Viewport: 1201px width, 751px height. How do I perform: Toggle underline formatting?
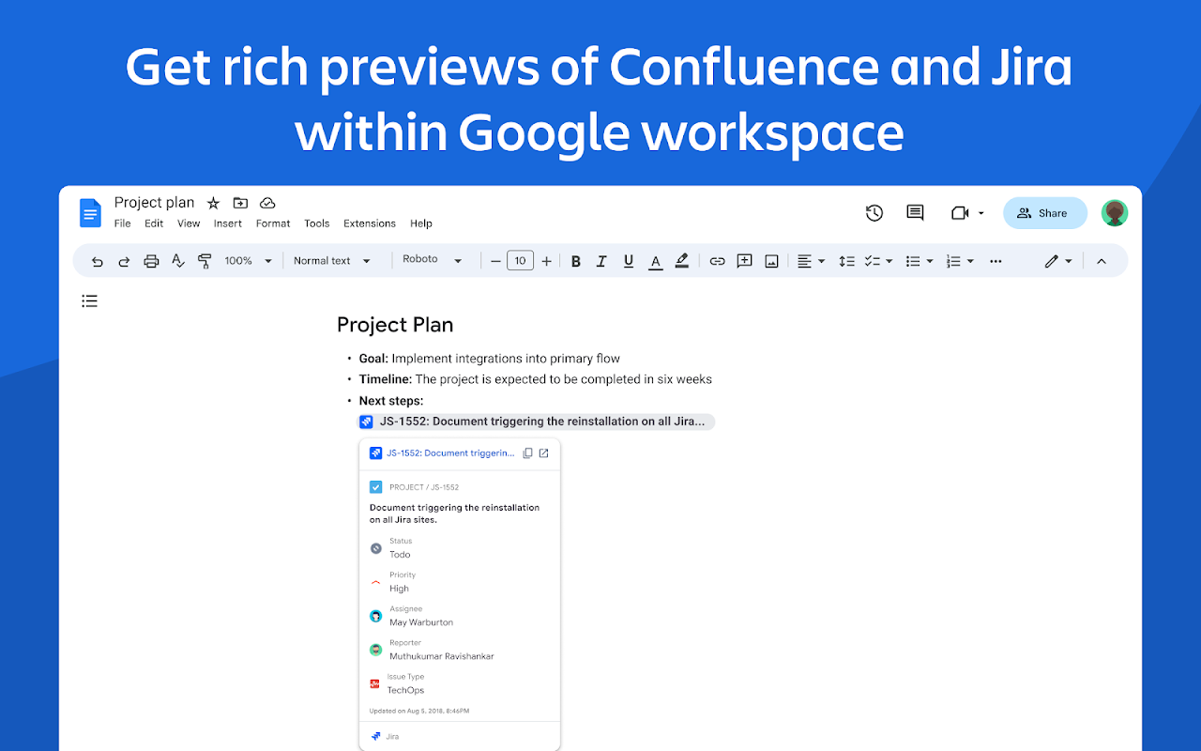629,261
